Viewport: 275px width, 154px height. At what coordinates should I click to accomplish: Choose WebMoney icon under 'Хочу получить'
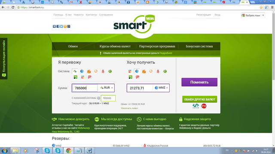(137, 71)
